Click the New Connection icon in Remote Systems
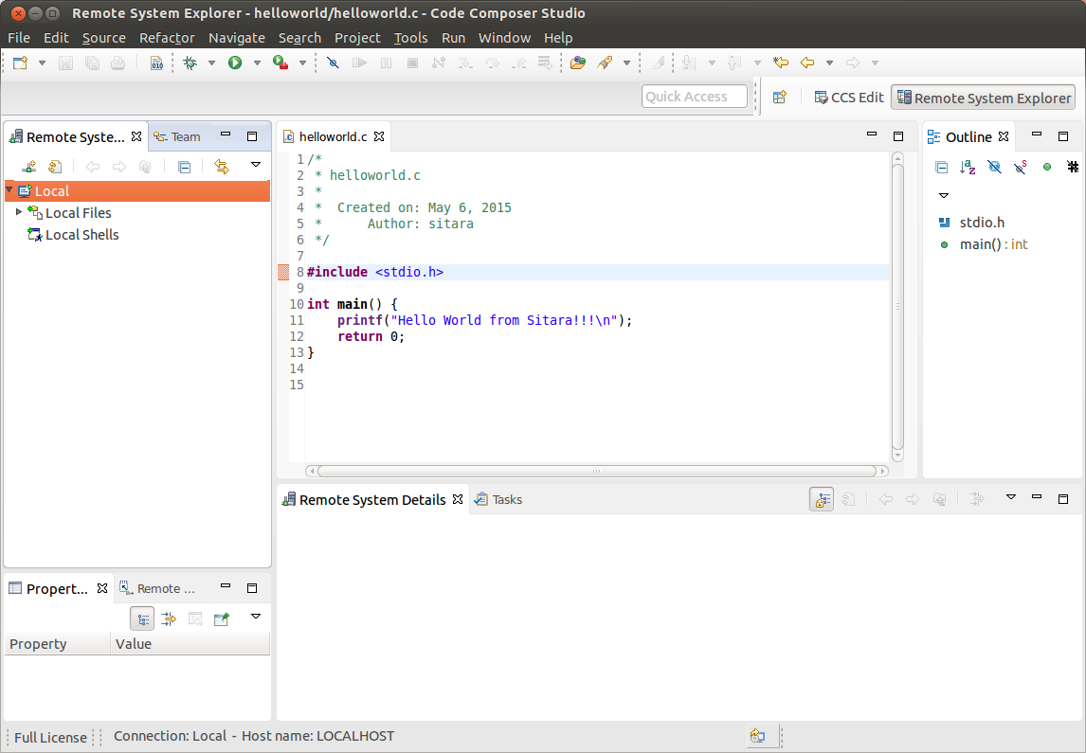This screenshot has width=1086, height=753. tap(27, 167)
